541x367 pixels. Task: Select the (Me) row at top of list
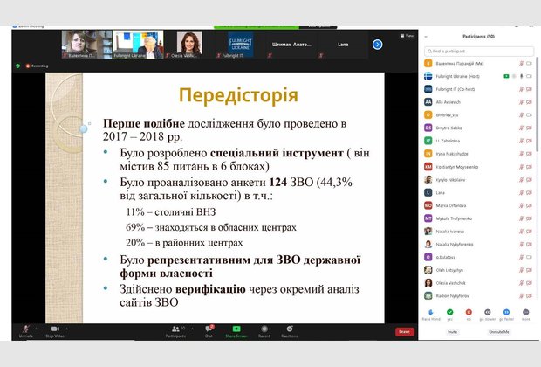[x=478, y=64]
